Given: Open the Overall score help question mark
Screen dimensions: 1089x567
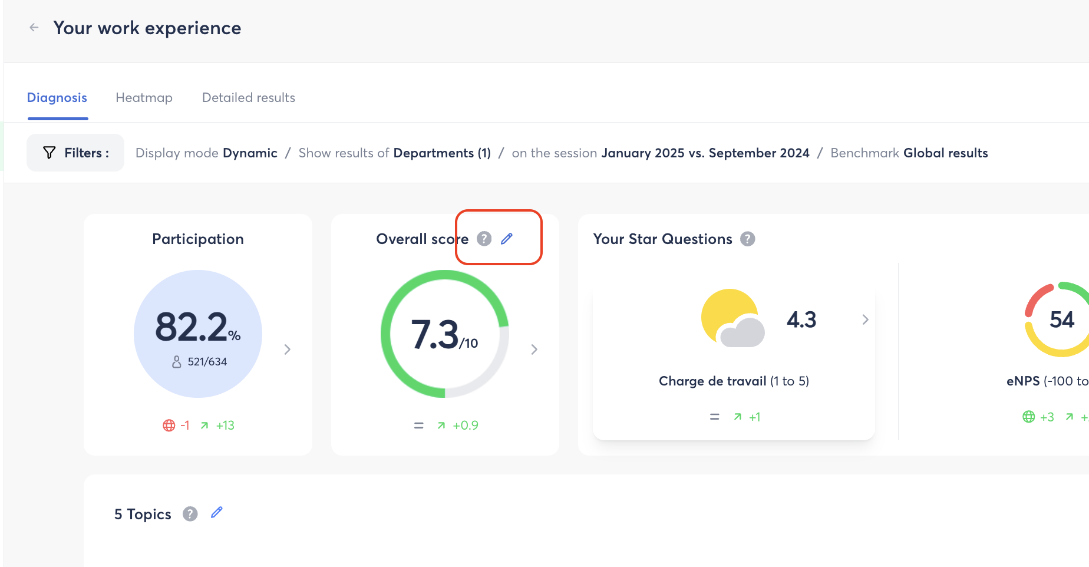Looking at the screenshot, I should pyautogui.click(x=484, y=239).
